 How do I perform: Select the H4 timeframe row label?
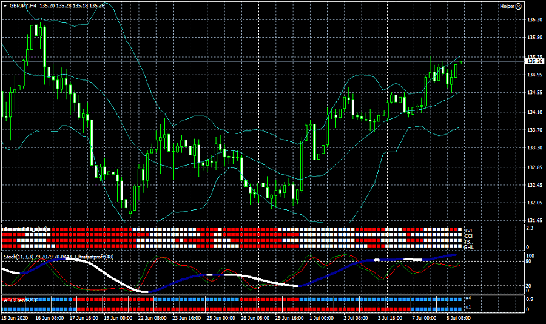click(x=468, y=299)
